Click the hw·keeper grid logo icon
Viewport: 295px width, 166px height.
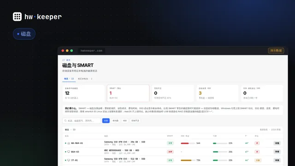coord(17,17)
